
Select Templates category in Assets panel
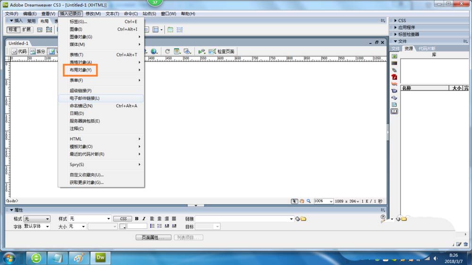(x=394, y=105)
